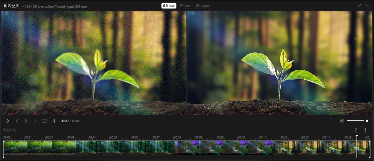
Task: Step back one frame
Action: (x=17, y=121)
